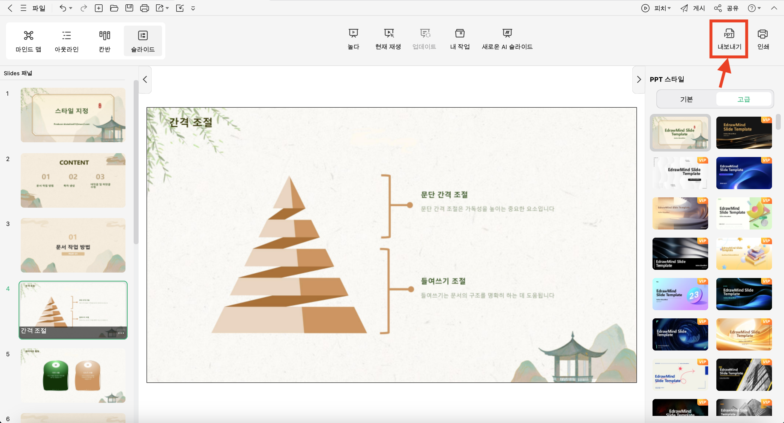Image resolution: width=784 pixels, height=423 pixels.
Task: Switch to 슬라이드 view
Action: tap(143, 41)
